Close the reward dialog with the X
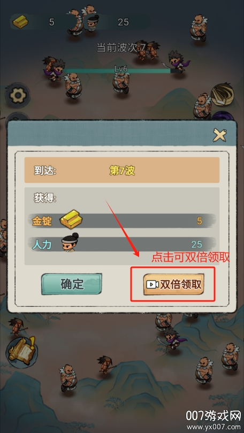Viewport: 244px width, 433px height. coord(220,135)
